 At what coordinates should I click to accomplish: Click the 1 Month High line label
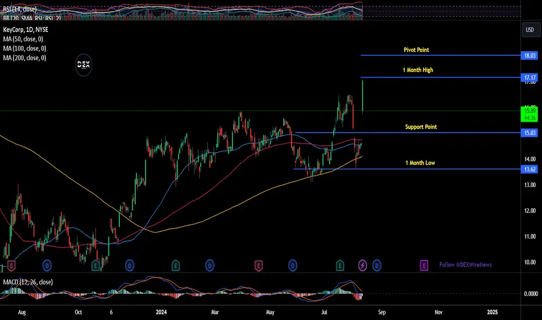(x=418, y=70)
